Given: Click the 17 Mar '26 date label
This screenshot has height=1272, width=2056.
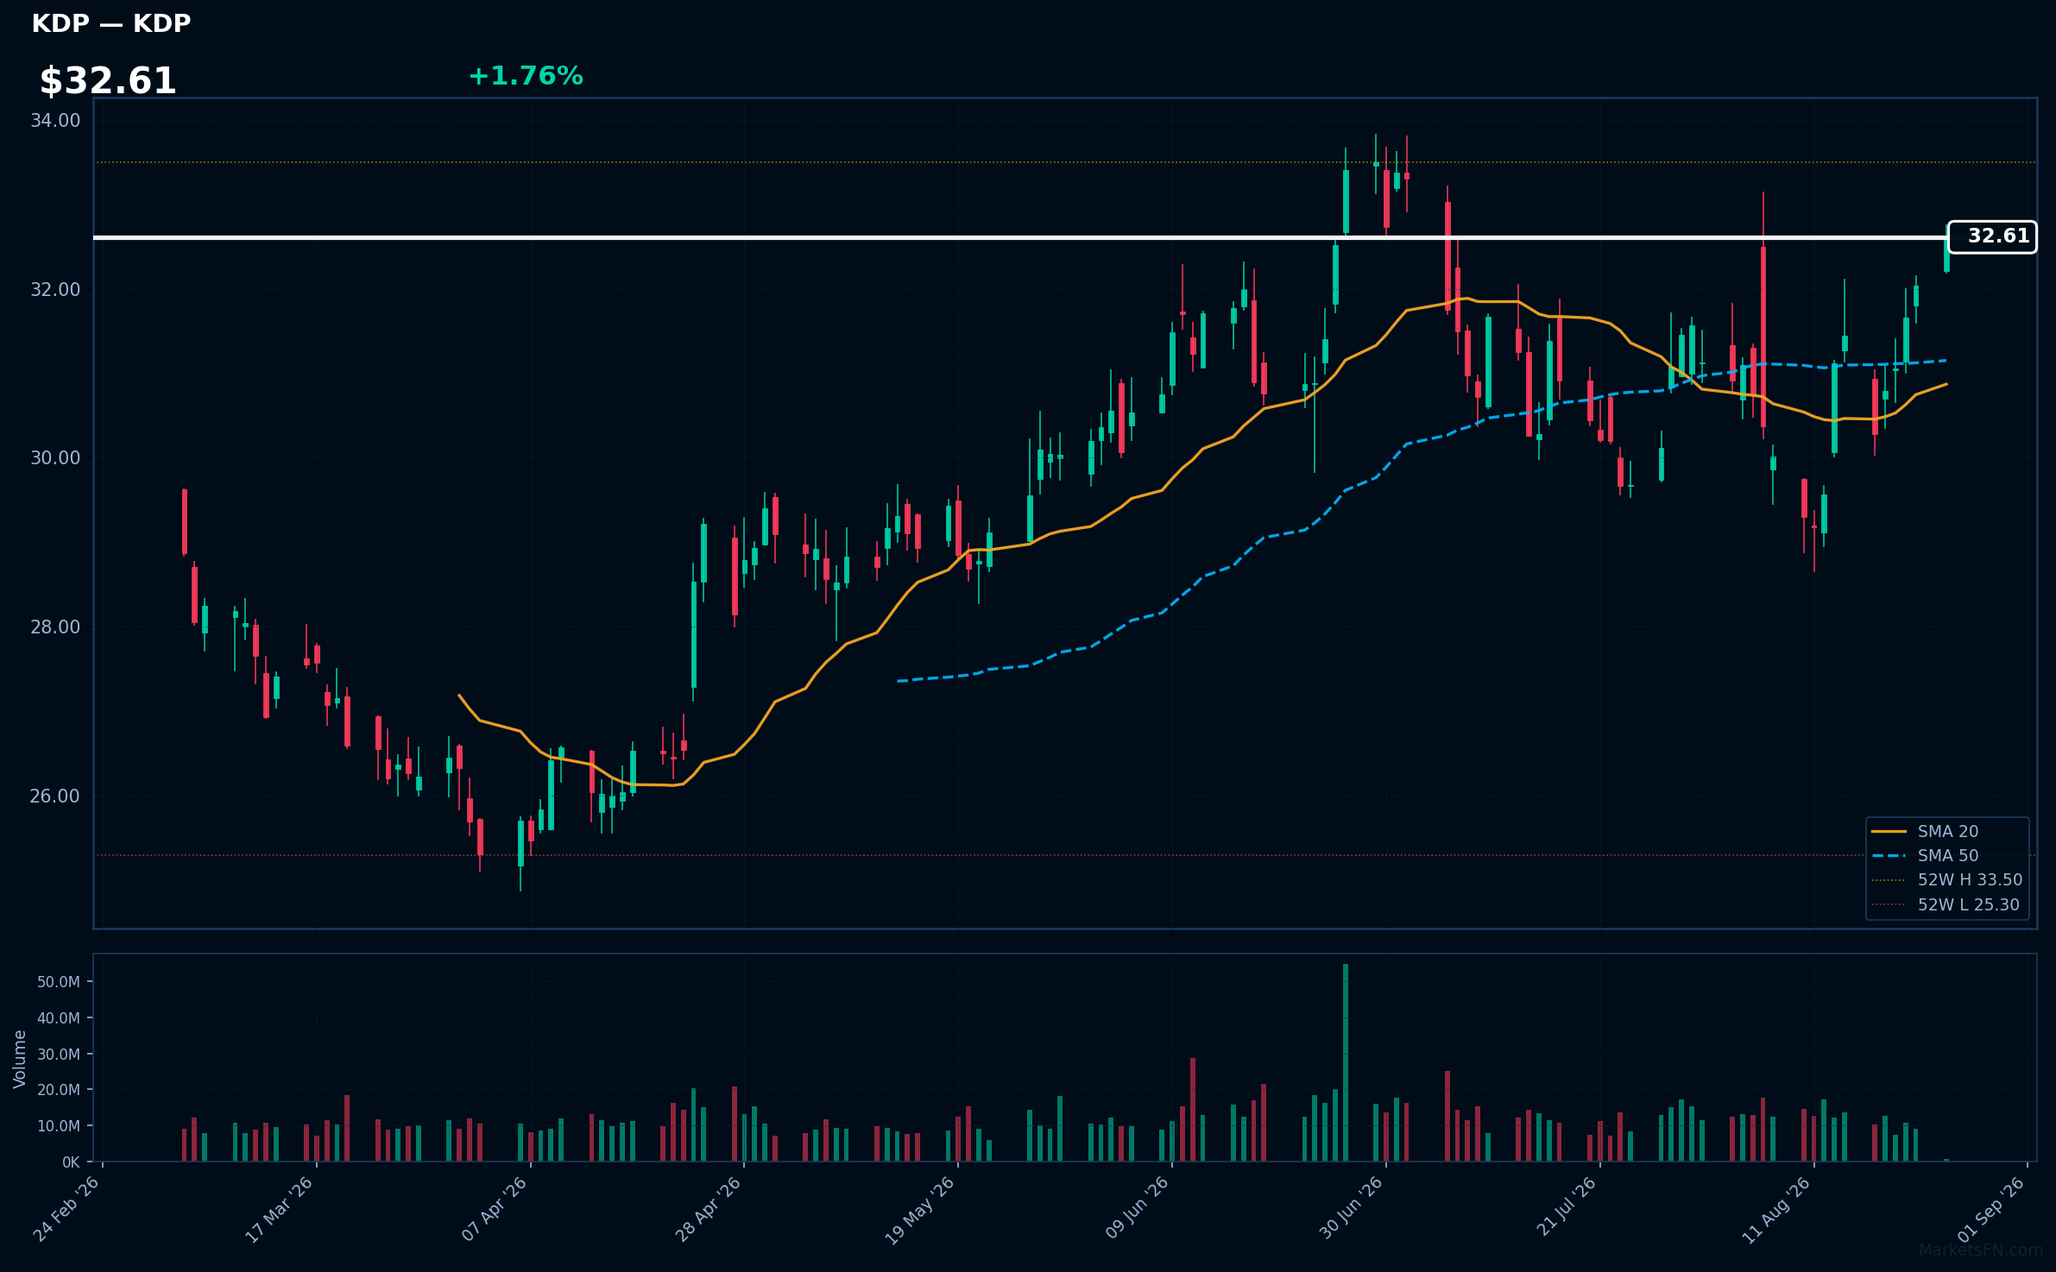Looking at the screenshot, I should click(x=280, y=1209).
